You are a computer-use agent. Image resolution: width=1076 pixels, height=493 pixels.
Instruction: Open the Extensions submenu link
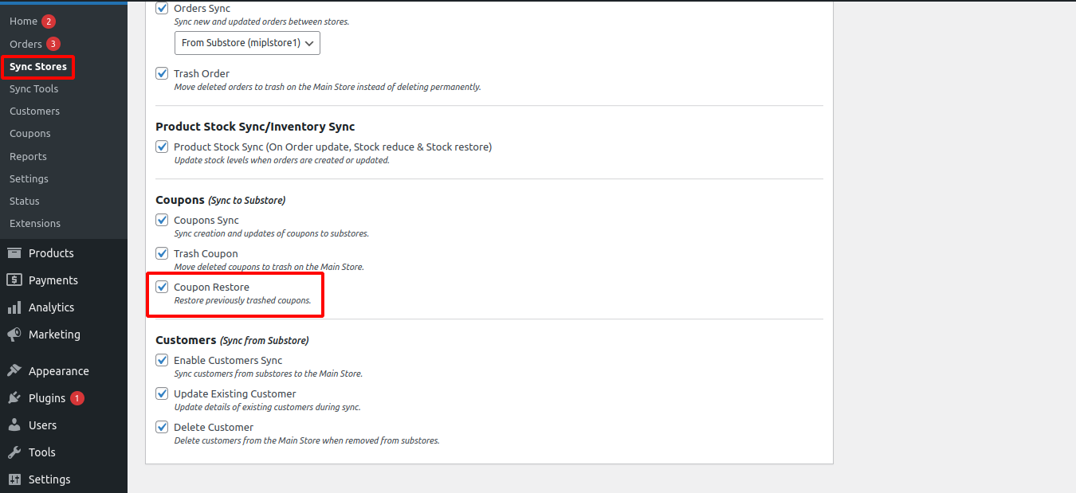[x=34, y=223]
